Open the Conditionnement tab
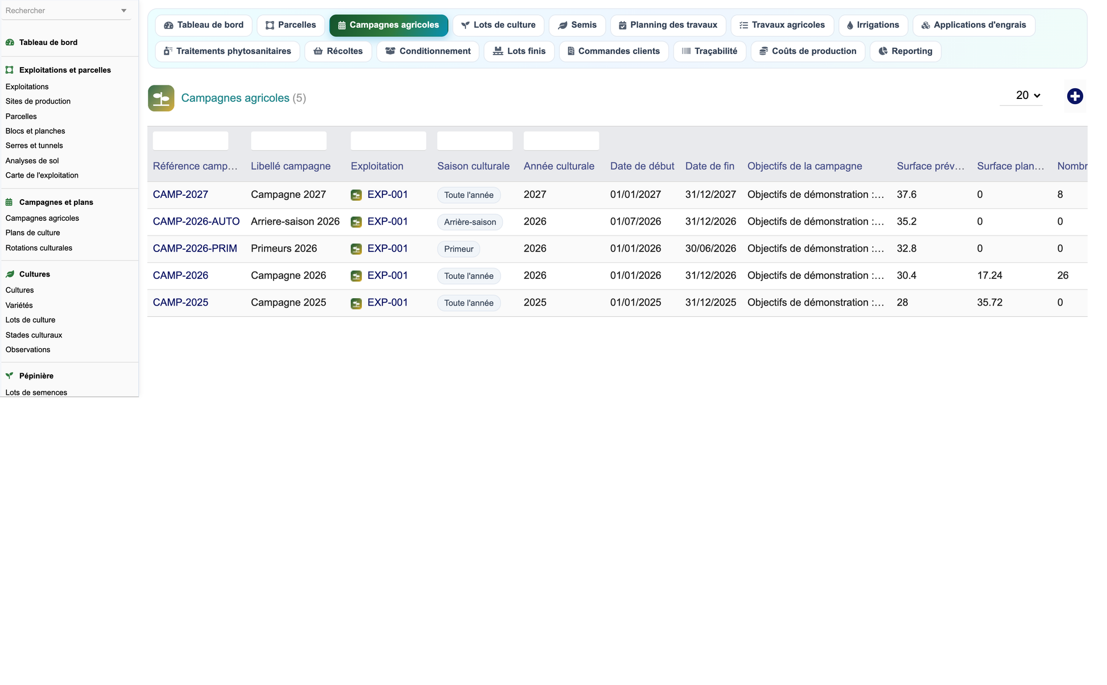Image resolution: width=1107 pixels, height=685 pixels. click(428, 51)
